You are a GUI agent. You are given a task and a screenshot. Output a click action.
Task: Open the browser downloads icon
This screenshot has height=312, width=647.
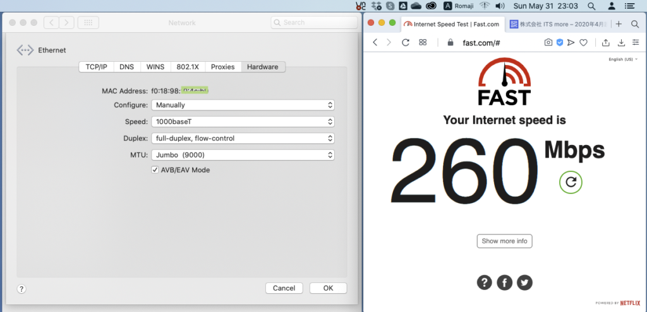pyautogui.click(x=621, y=42)
